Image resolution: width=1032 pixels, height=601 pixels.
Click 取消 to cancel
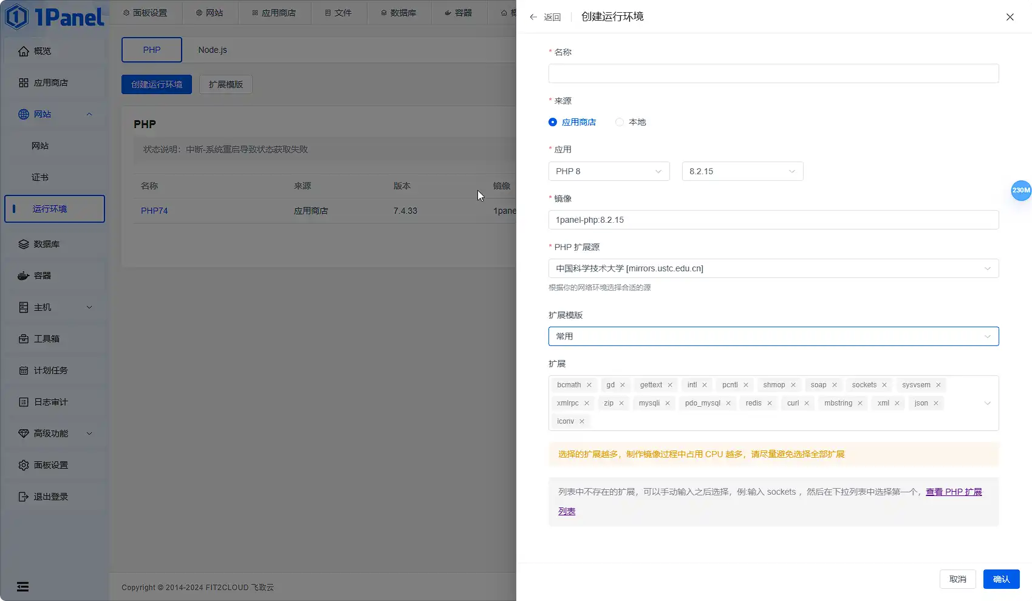958,579
